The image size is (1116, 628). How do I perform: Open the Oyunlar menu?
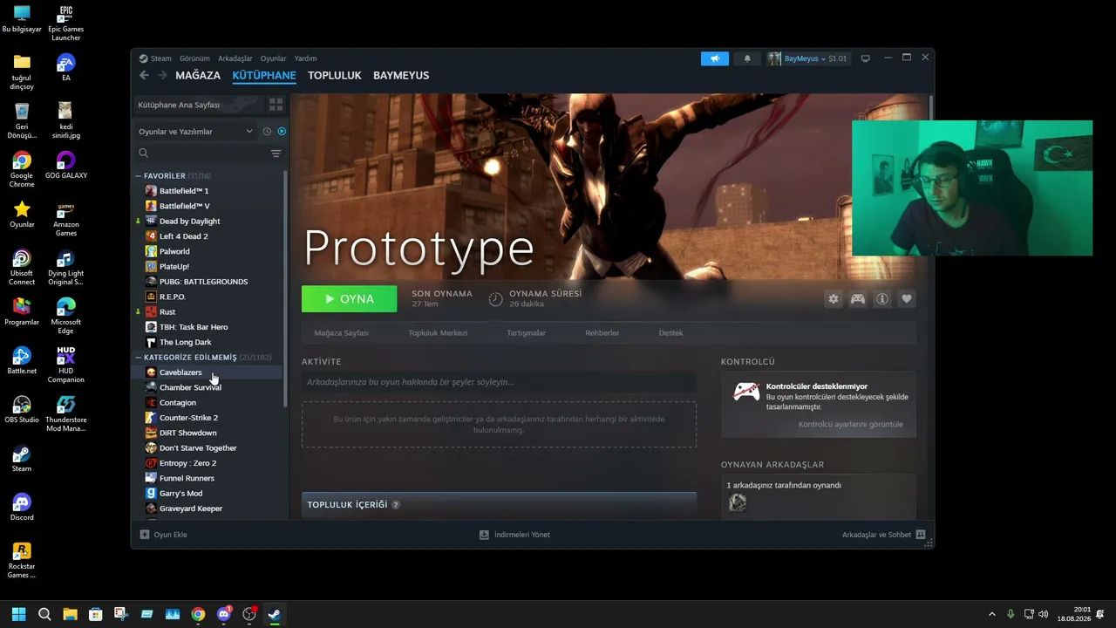[x=273, y=58]
